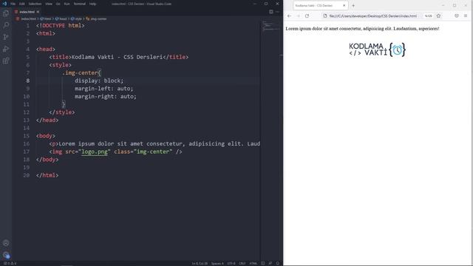Screen dimensions: 473x266
Task: Change the UTF-8 file encoding
Action: point(231,263)
